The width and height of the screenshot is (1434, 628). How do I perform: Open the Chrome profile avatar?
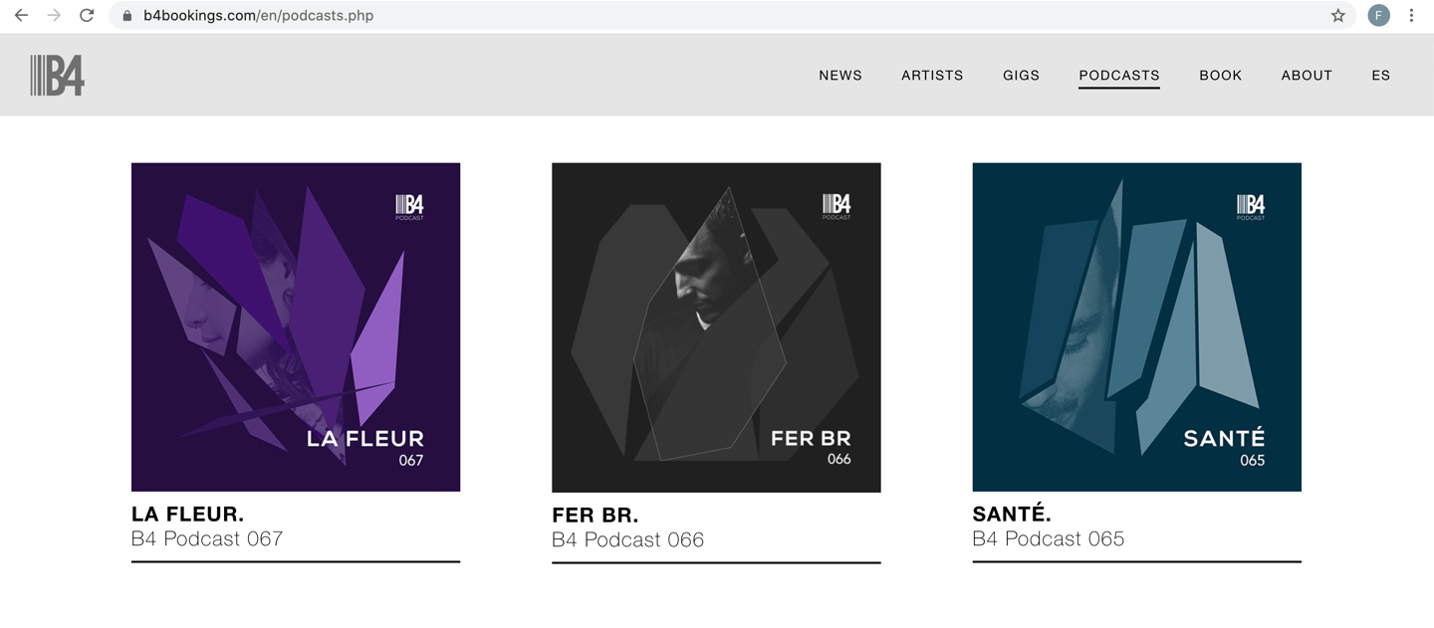pos(1378,16)
